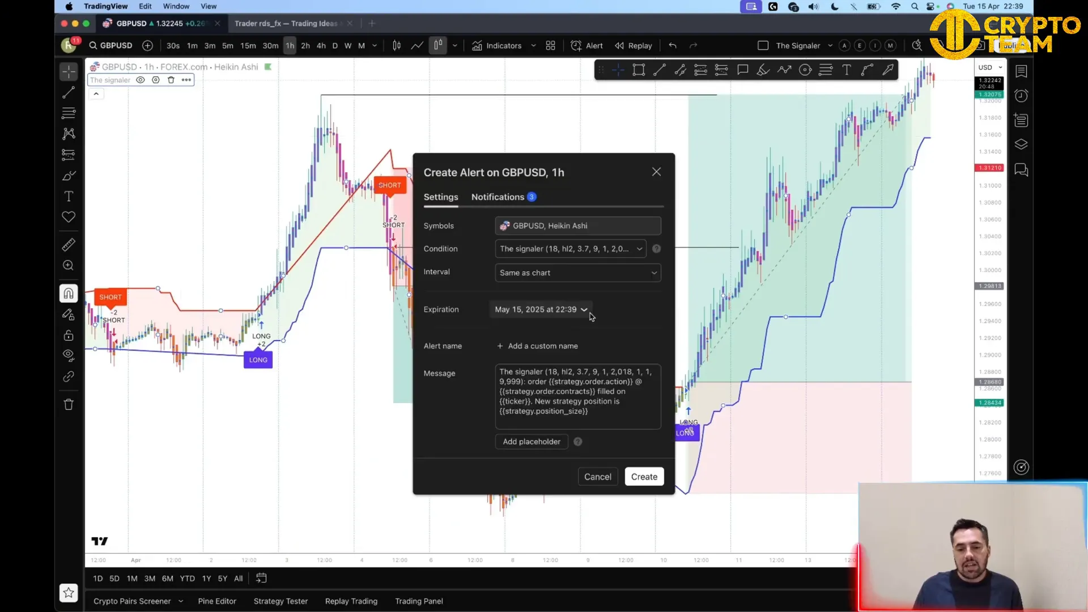Open the favorites star toolbar button

pos(69,593)
